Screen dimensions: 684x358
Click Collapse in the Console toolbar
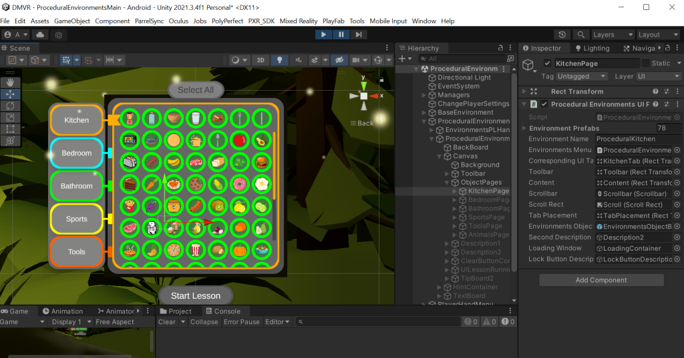204,322
